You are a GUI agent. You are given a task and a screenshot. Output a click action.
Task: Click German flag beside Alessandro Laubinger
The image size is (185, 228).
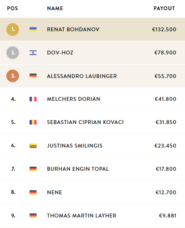pos(33,76)
